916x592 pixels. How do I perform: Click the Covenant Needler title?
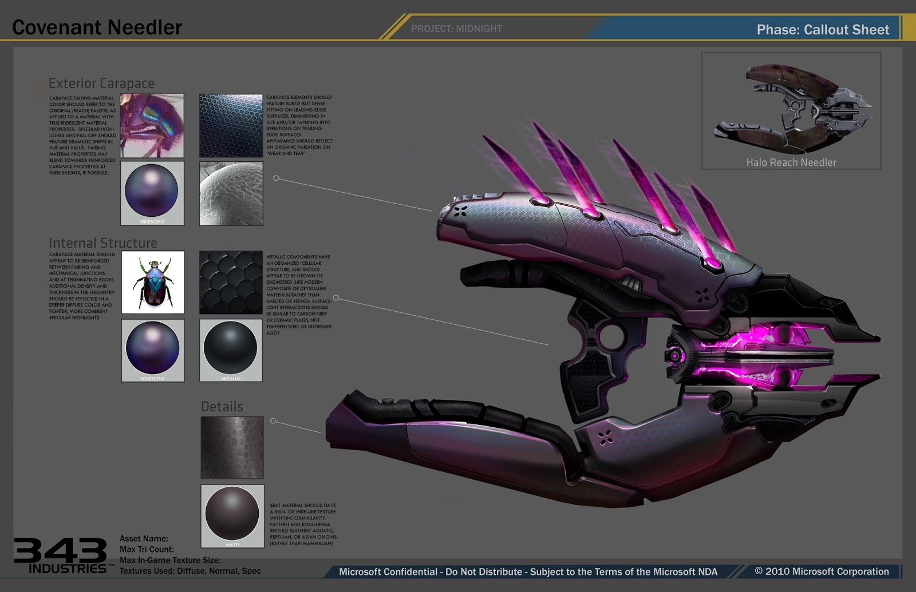[97, 27]
